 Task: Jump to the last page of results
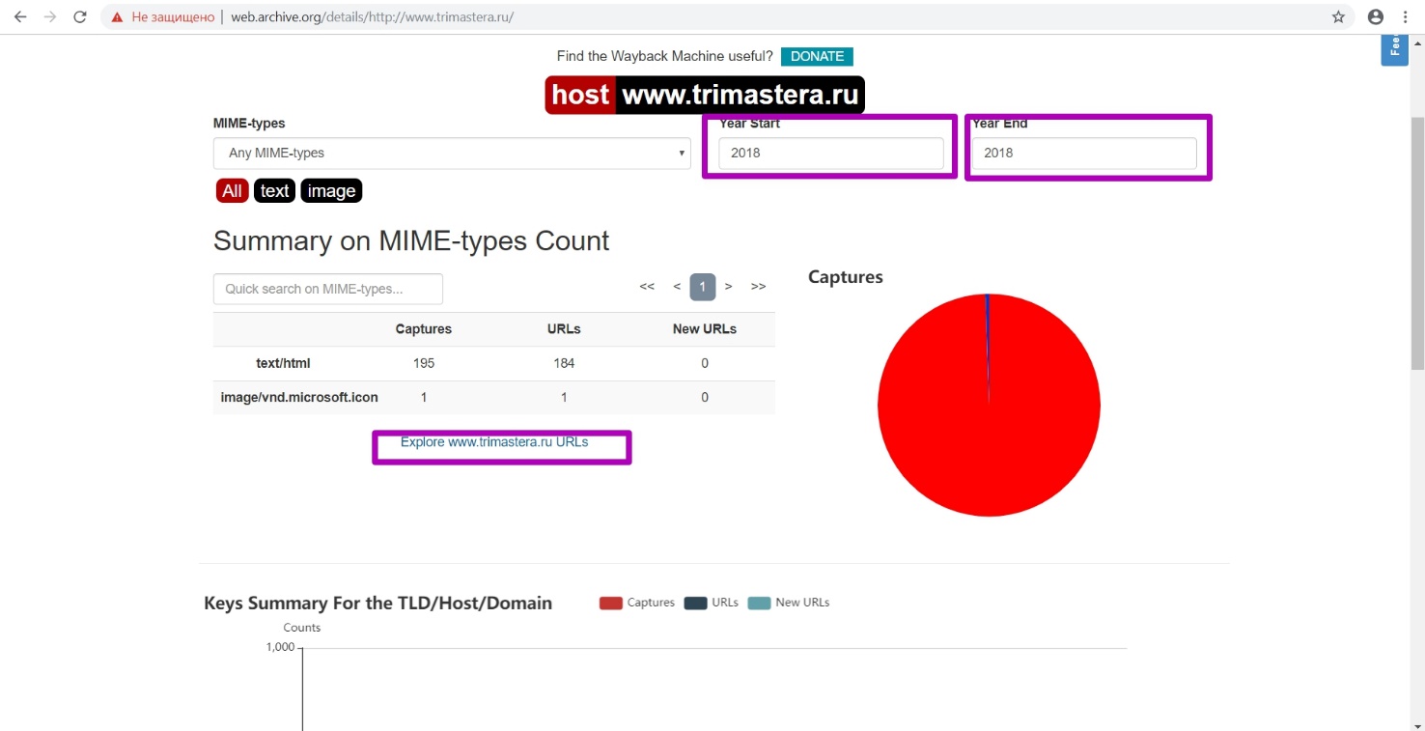click(x=758, y=287)
